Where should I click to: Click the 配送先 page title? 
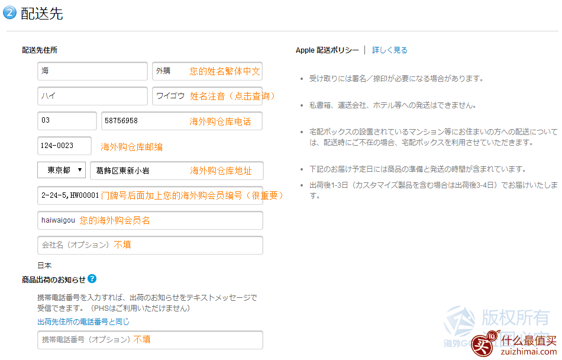(x=41, y=14)
